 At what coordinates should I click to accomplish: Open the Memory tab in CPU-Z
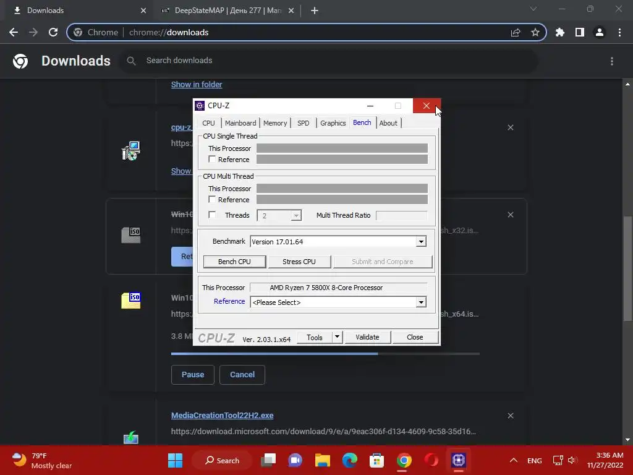(x=275, y=123)
